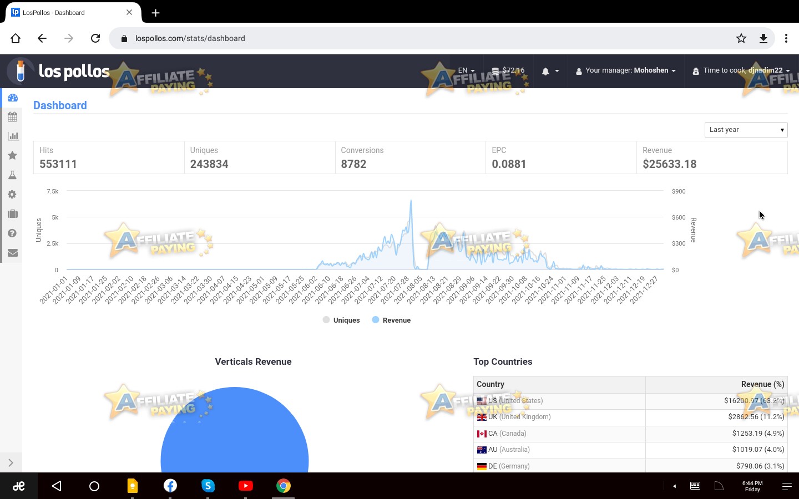Image resolution: width=799 pixels, height=499 pixels.
Task: Click the browser forward arrow
Action: click(69, 38)
